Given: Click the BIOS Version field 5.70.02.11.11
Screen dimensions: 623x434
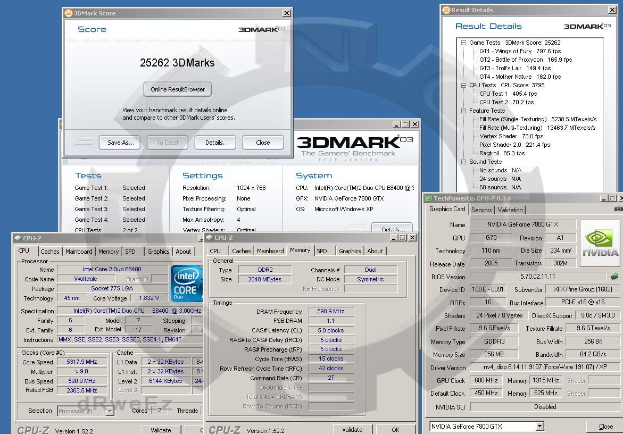Looking at the screenshot, I should [538, 277].
